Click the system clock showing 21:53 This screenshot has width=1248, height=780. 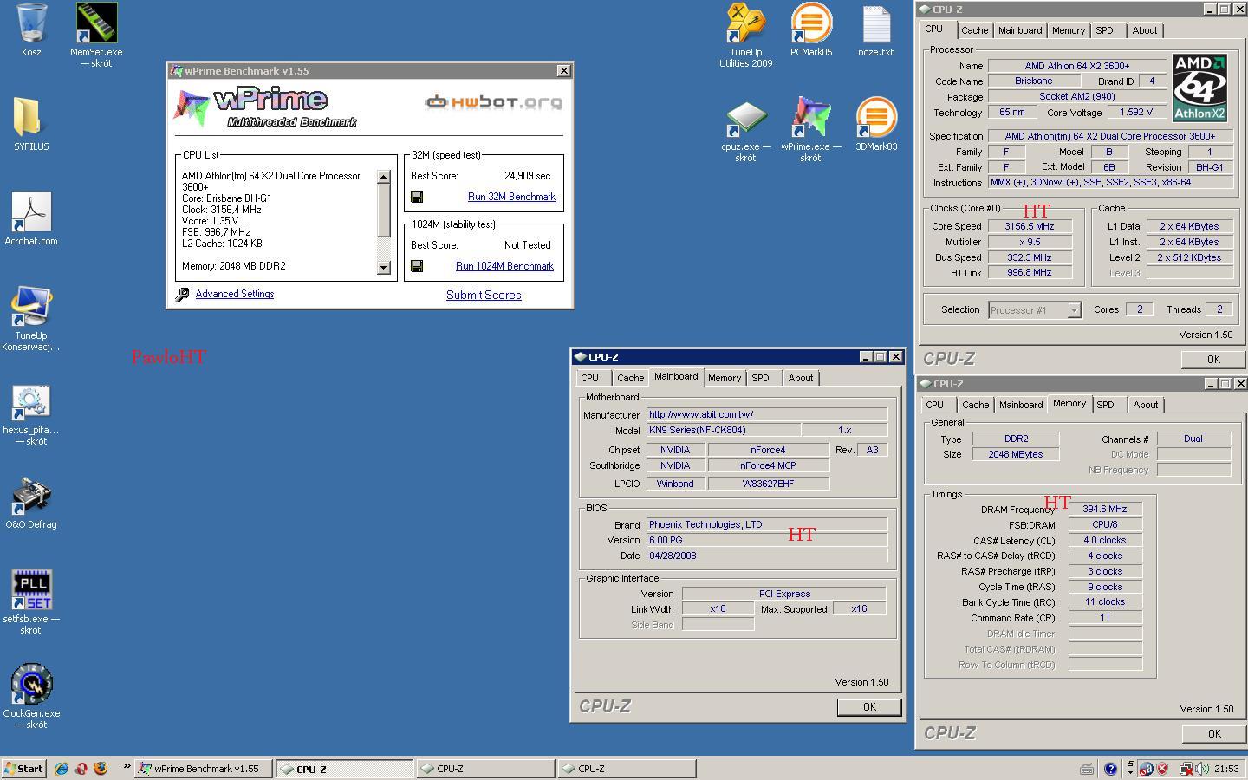(1226, 769)
